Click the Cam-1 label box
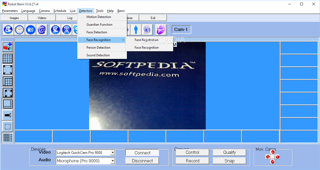The height and width of the screenshot is (170, 320). [x=181, y=30]
